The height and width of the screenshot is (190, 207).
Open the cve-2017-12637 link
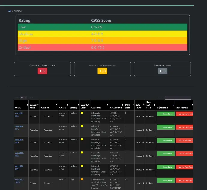pyautogui.click(x=19, y=181)
